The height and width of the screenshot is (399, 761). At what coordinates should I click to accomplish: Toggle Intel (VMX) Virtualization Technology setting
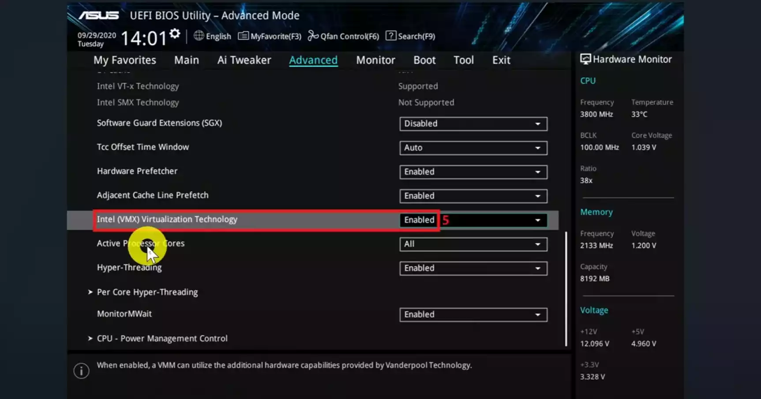473,220
